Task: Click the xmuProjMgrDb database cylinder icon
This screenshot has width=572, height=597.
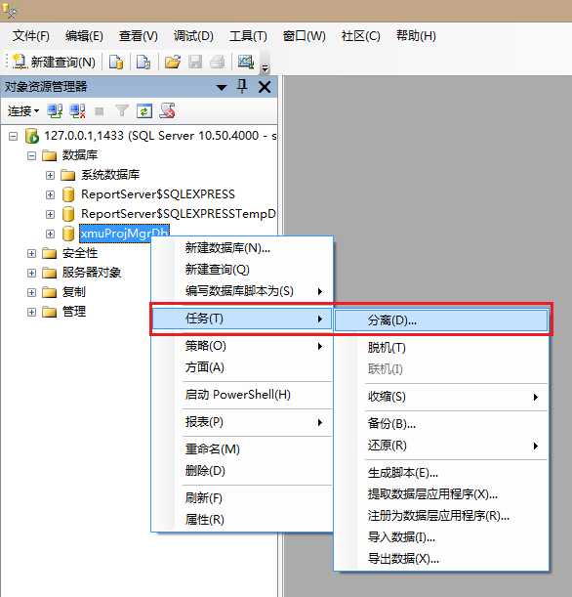Action: [68, 234]
